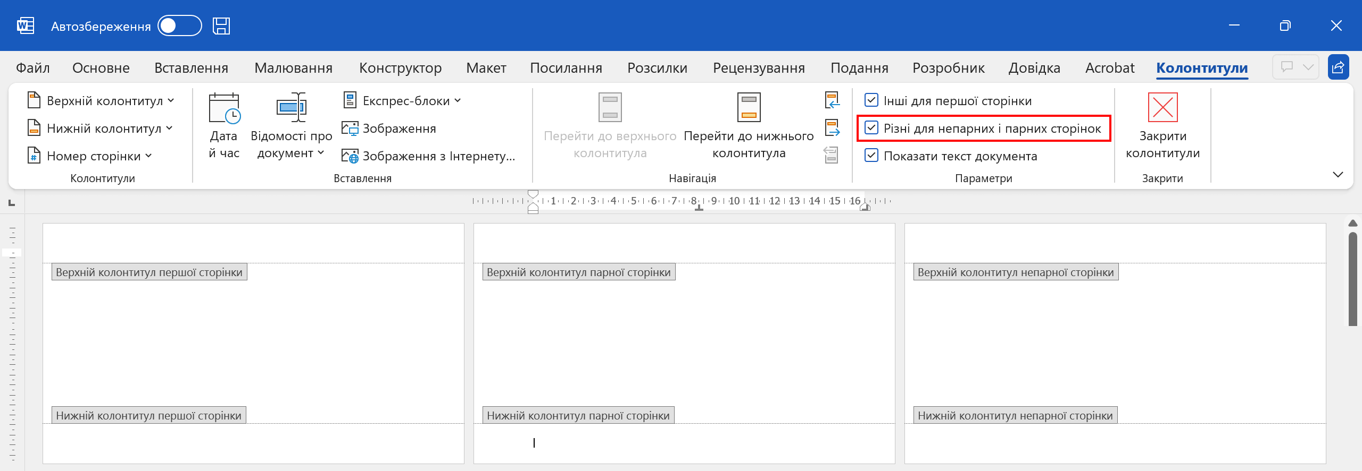Viewport: 1362px width, 471px height.
Task: Insert a picture via Зображення
Action: [x=389, y=129]
